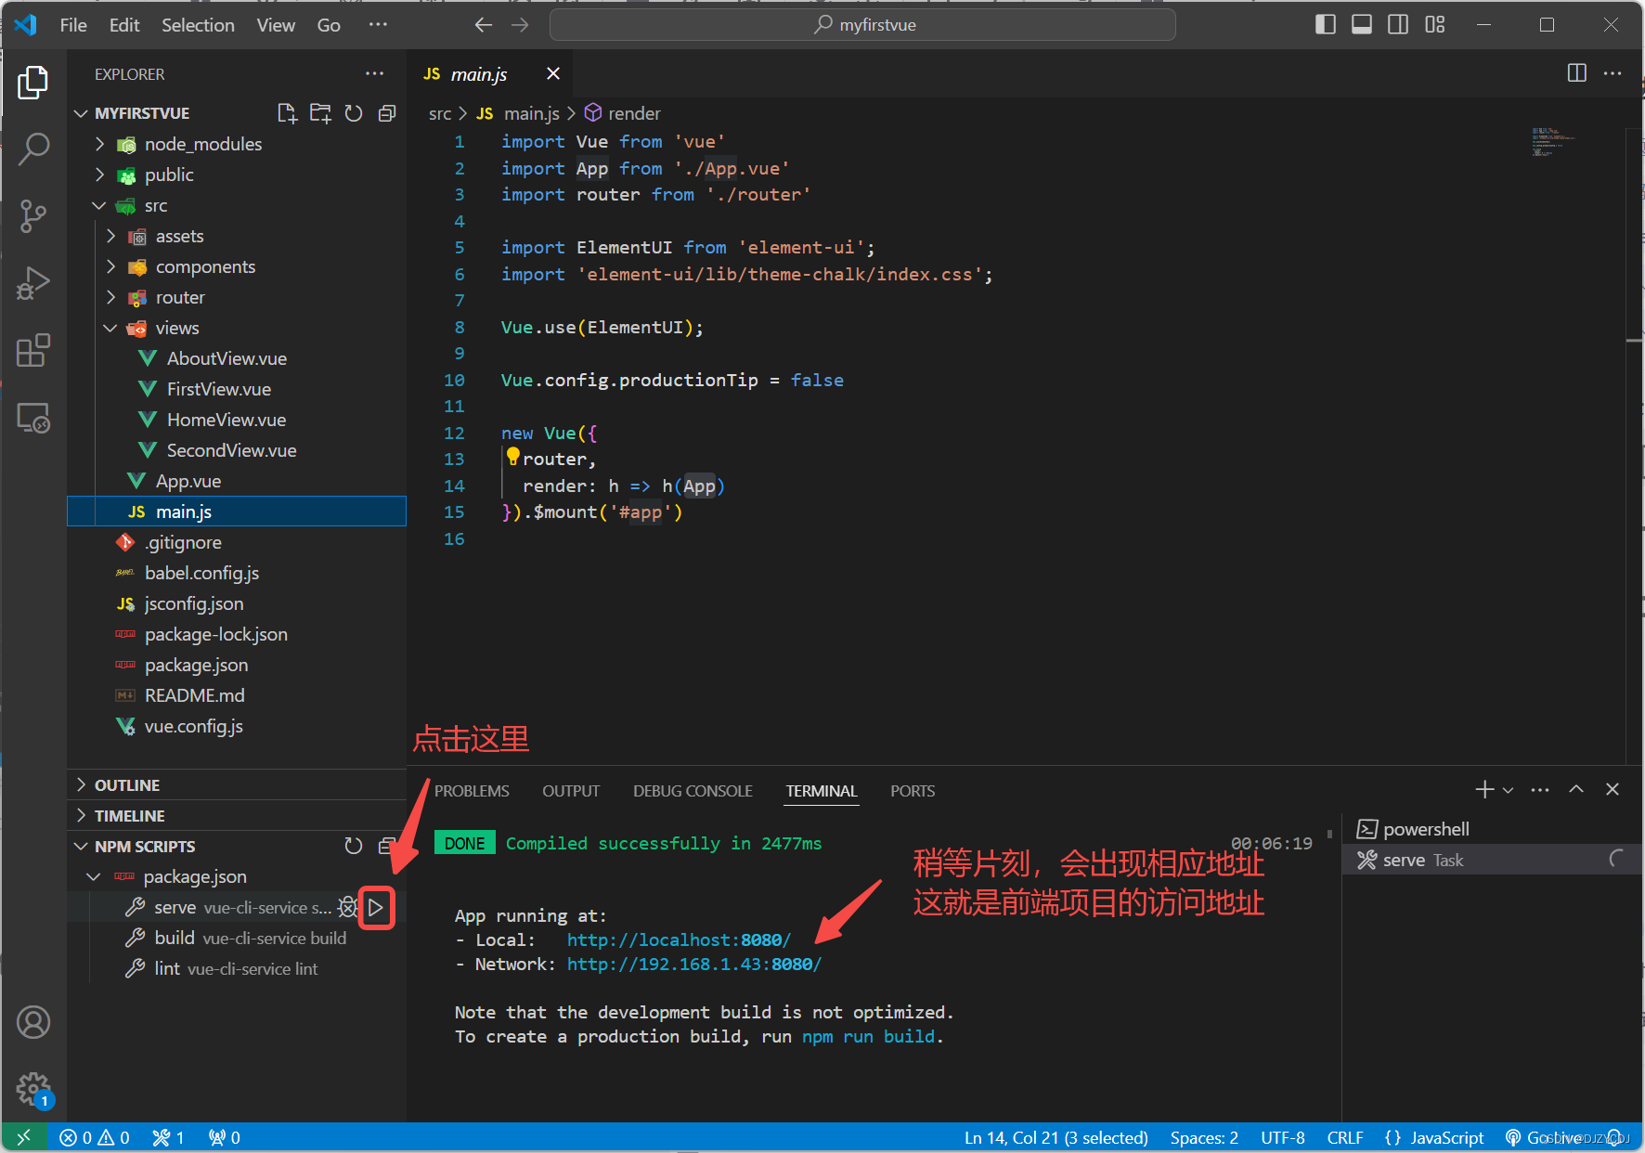Change line endings via CRLF
The image size is (1645, 1153).
tap(1345, 1137)
